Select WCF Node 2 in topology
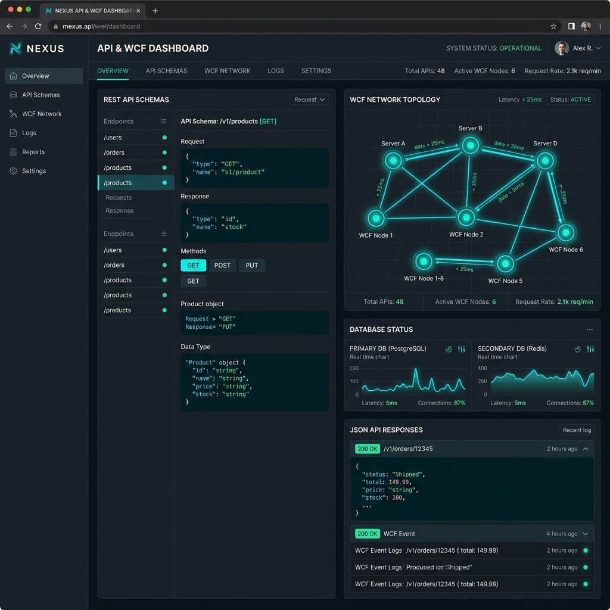 (466, 217)
